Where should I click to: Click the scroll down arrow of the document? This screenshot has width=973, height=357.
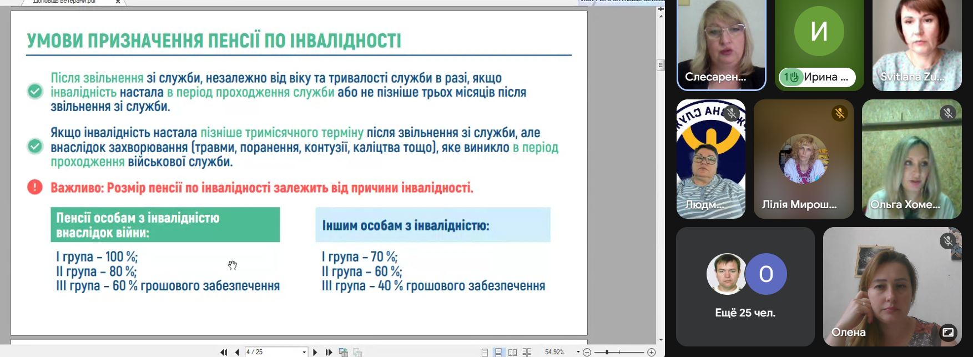coord(661,340)
